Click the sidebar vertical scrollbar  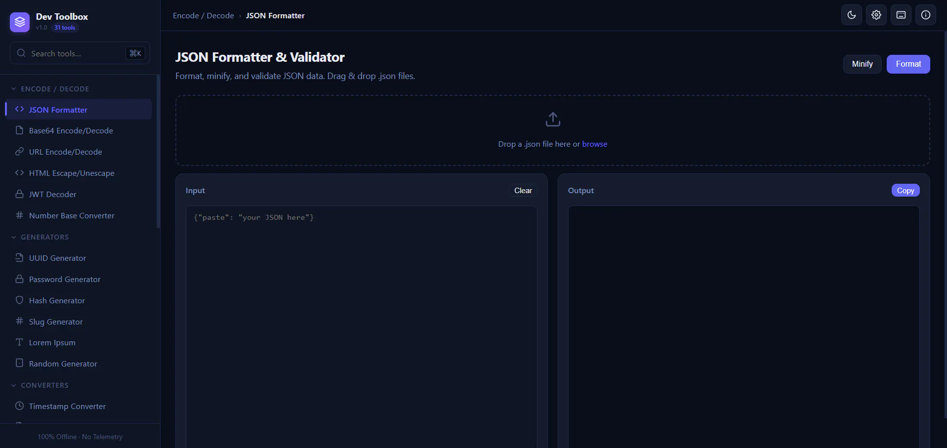pyautogui.click(x=158, y=152)
